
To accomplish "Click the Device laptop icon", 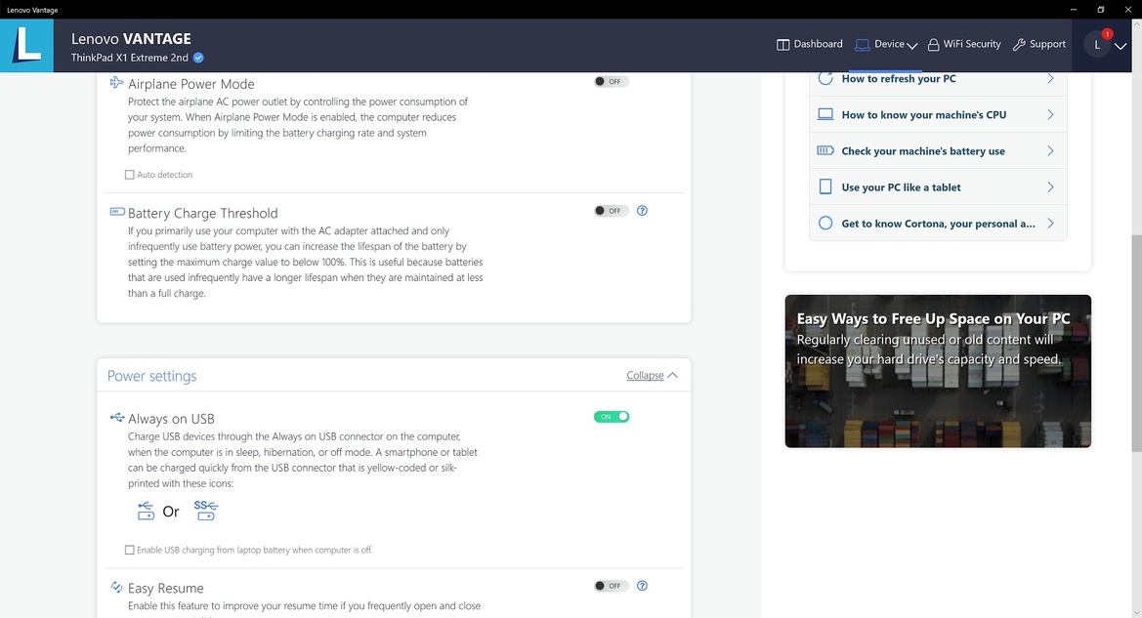I will point(863,44).
